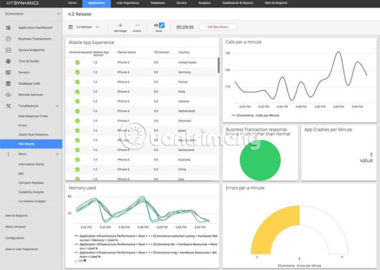
Task: Click green status icon in United States row
Action: pos(78,63)
